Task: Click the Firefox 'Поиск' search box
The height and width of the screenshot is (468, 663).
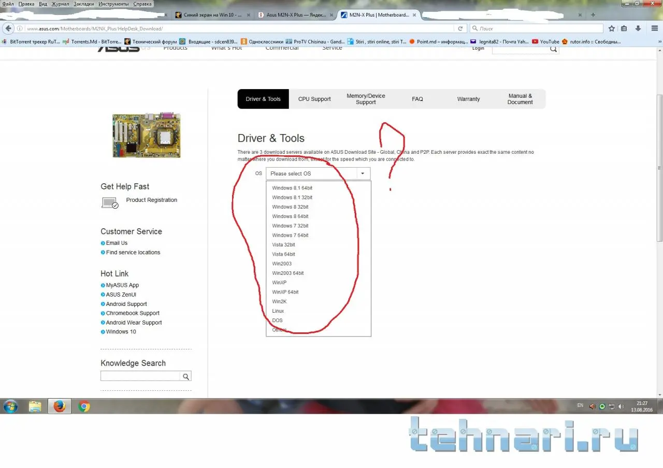Action: point(537,28)
